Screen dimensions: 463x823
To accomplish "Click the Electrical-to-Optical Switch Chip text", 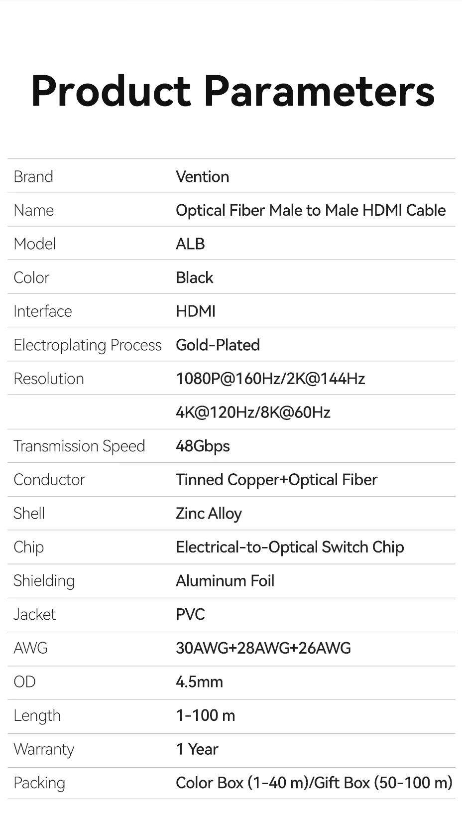I will pos(290,547).
